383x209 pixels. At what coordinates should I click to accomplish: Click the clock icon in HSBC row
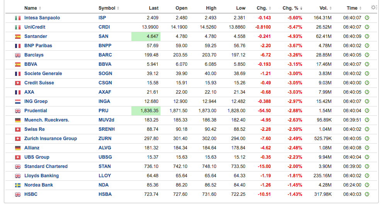pyautogui.click(x=367, y=194)
